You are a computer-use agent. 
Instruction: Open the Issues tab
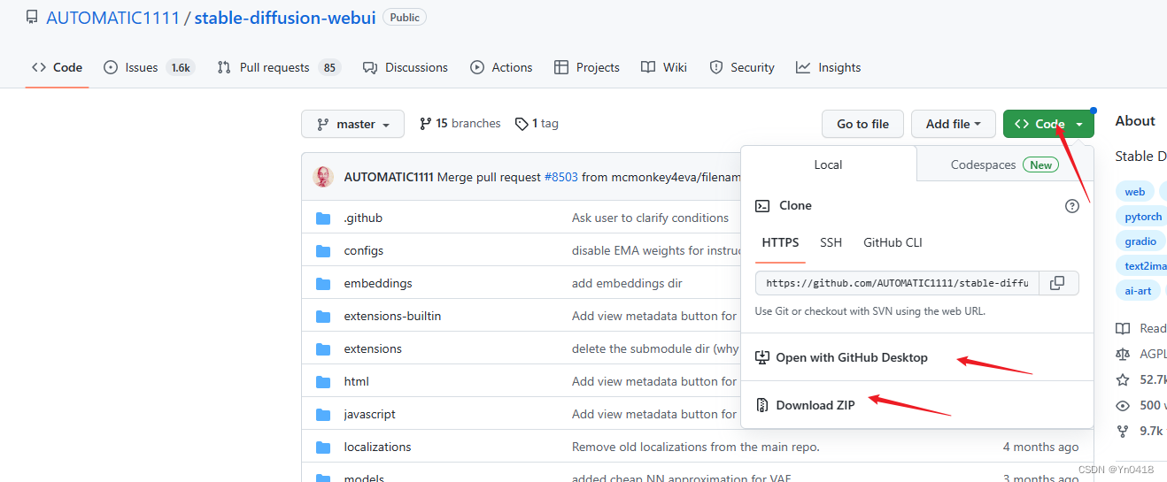(149, 67)
